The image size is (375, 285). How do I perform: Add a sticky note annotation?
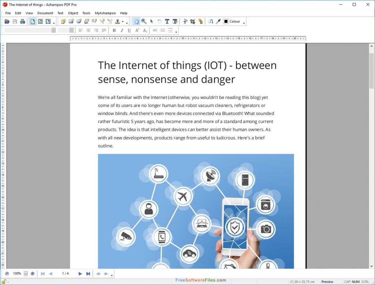click(x=63, y=22)
